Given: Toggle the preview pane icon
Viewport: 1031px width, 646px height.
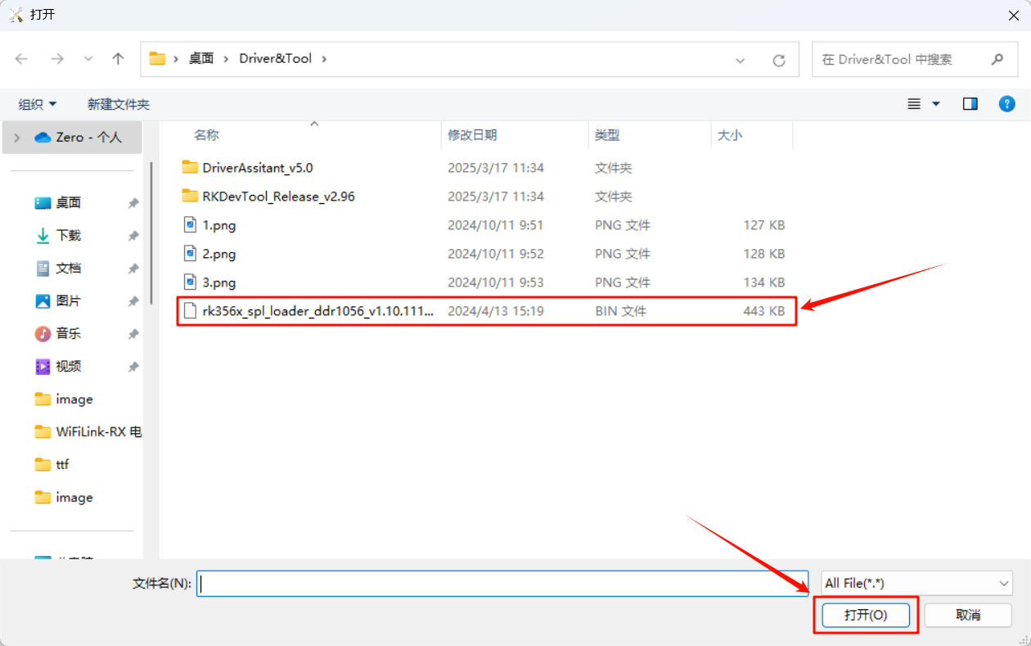Looking at the screenshot, I should coord(970,104).
